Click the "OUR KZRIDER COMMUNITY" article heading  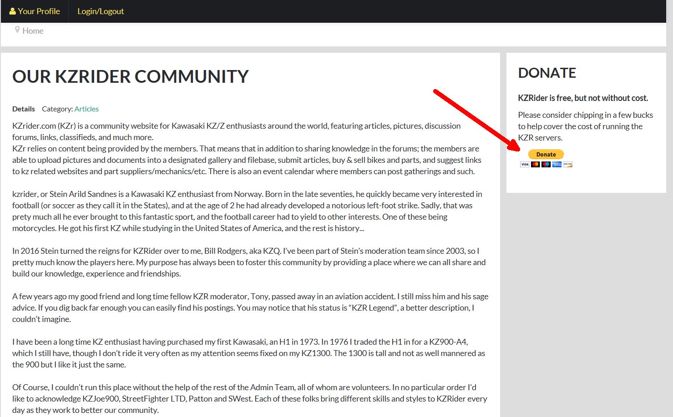tap(131, 76)
